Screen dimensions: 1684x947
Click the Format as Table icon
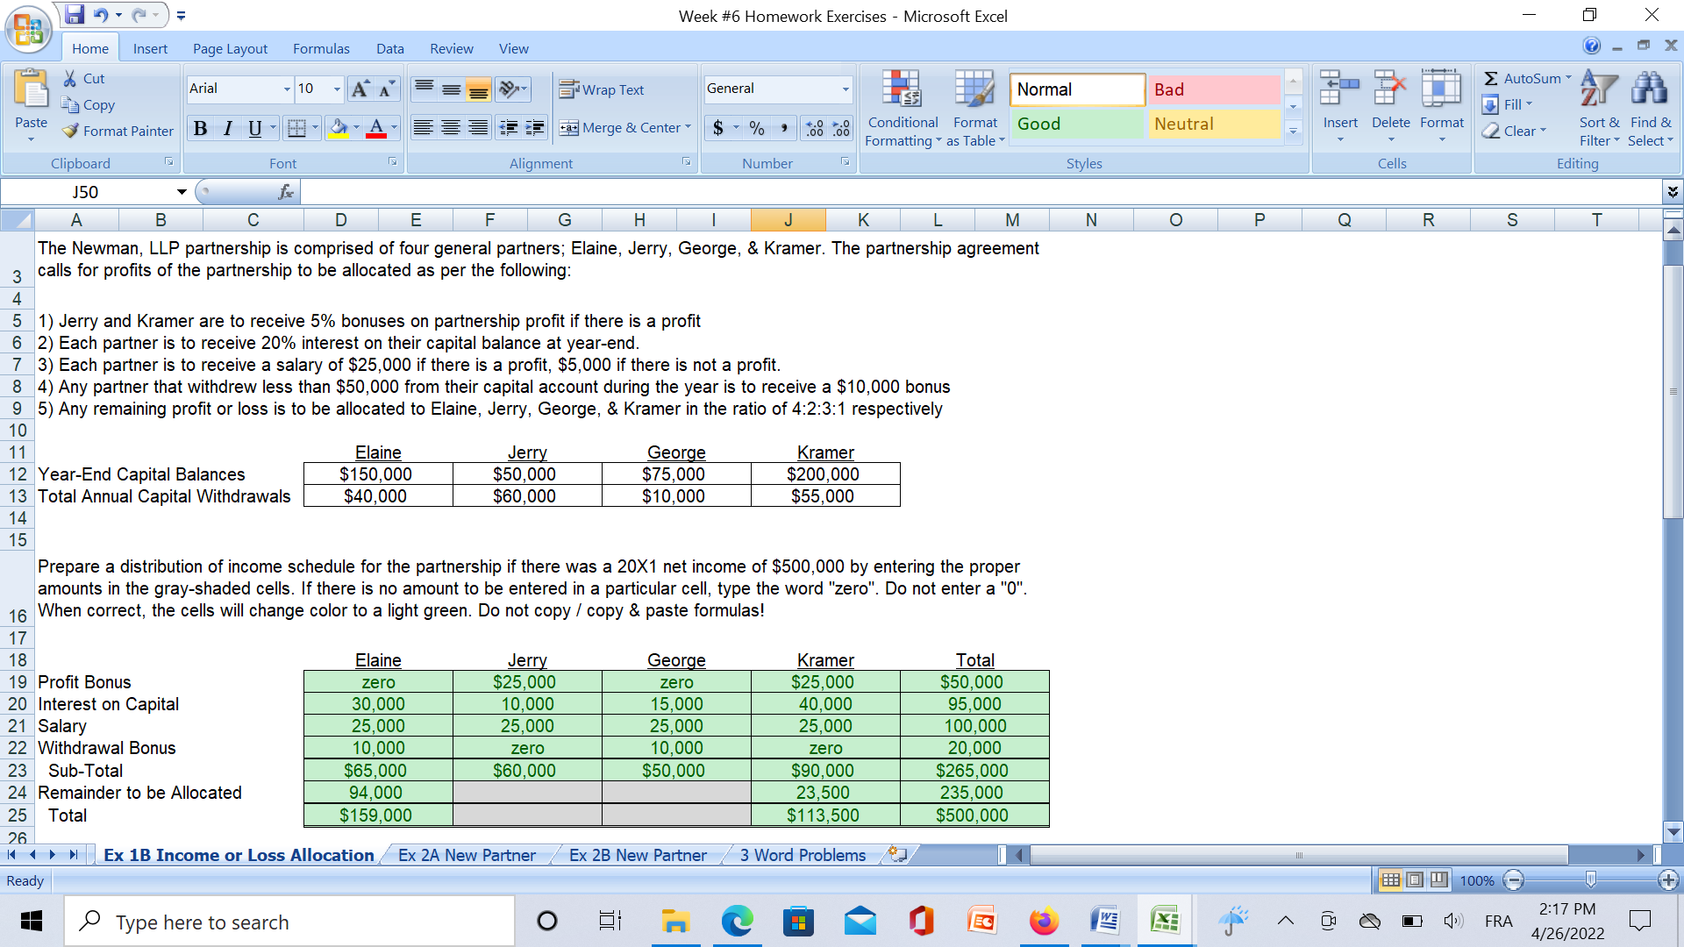974,107
